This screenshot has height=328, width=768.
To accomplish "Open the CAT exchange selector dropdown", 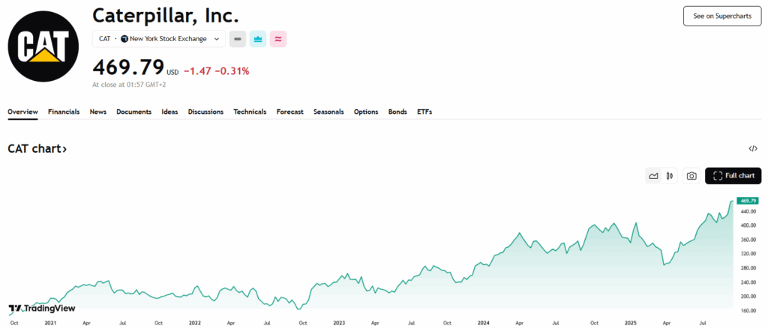I will [158, 39].
